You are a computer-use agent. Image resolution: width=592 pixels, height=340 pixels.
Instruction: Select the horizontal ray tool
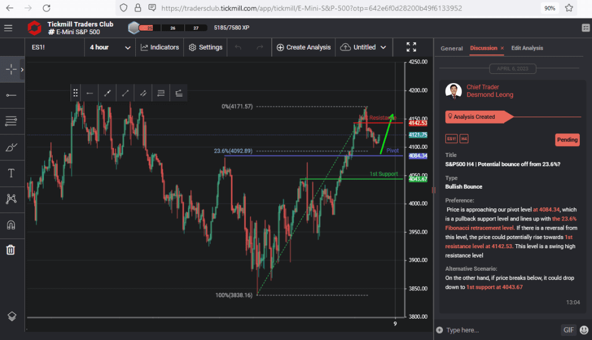12,95
